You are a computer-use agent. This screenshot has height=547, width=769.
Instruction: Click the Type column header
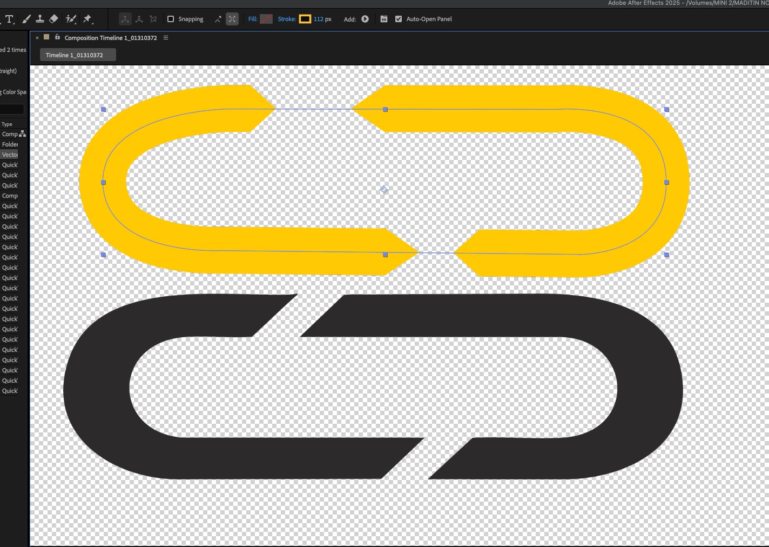tap(7, 124)
